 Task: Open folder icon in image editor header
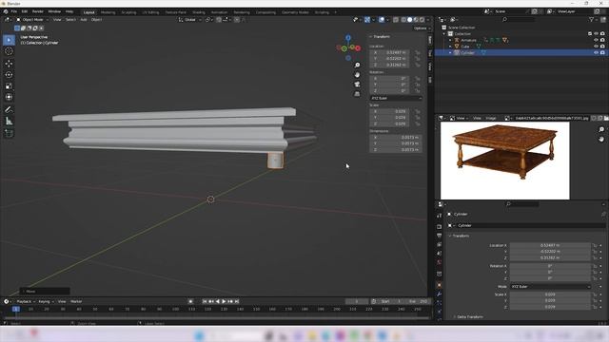[606, 118]
